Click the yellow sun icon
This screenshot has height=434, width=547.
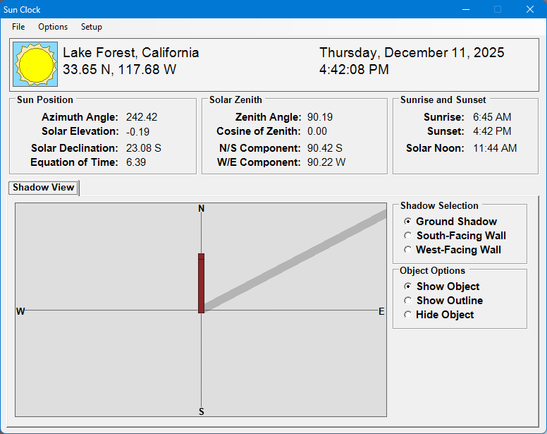(x=35, y=64)
